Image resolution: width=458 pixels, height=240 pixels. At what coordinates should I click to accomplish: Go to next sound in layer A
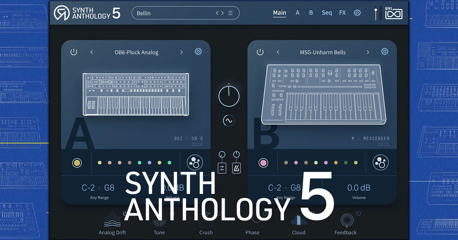pyautogui.click(x=182, y=52)
